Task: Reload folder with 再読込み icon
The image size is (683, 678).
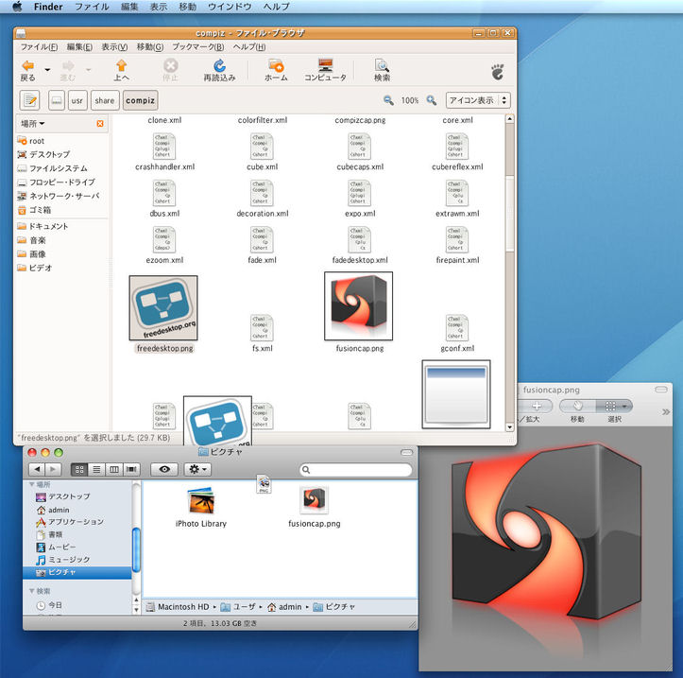Action: coord(219,66)
